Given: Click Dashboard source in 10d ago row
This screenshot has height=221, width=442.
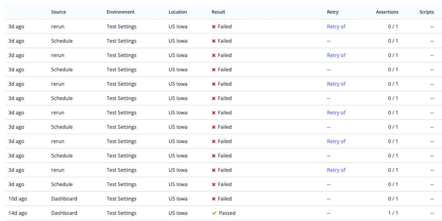Looking at the screenshot, I should (64, 199).
